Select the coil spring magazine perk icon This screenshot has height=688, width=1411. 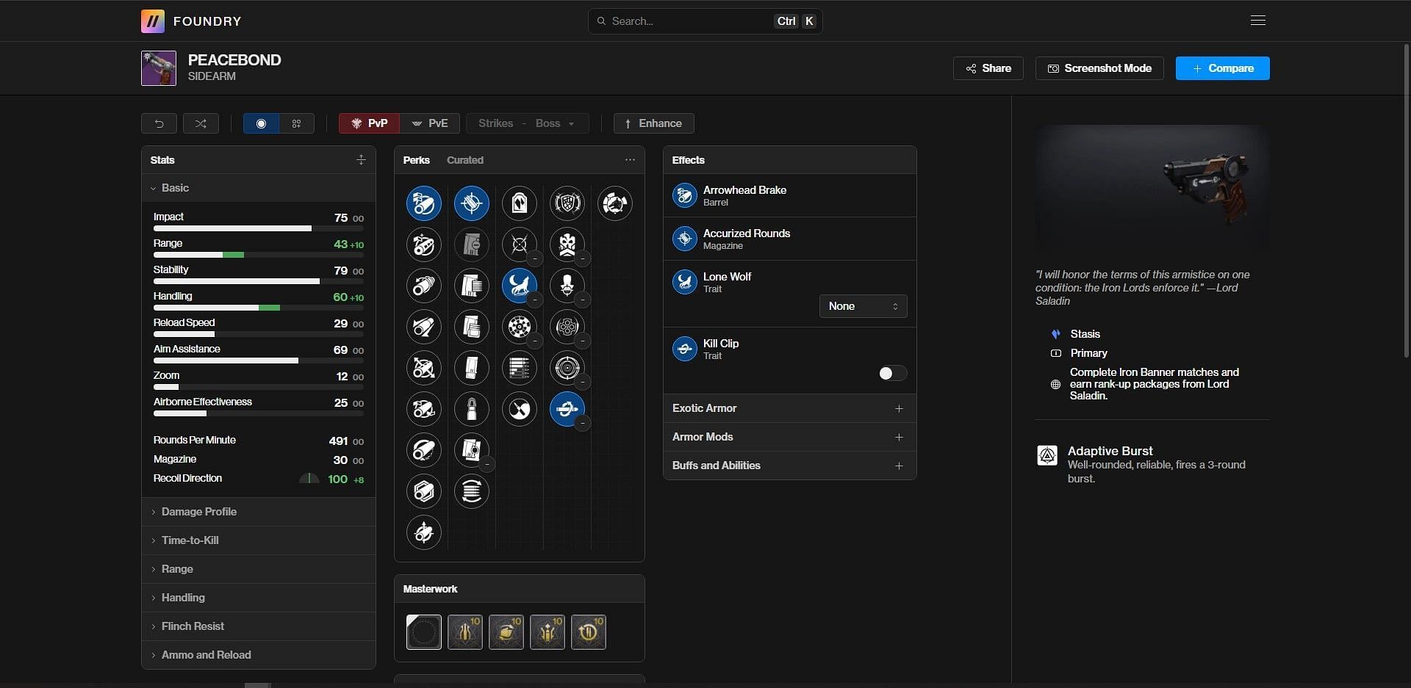click(472, 491)
